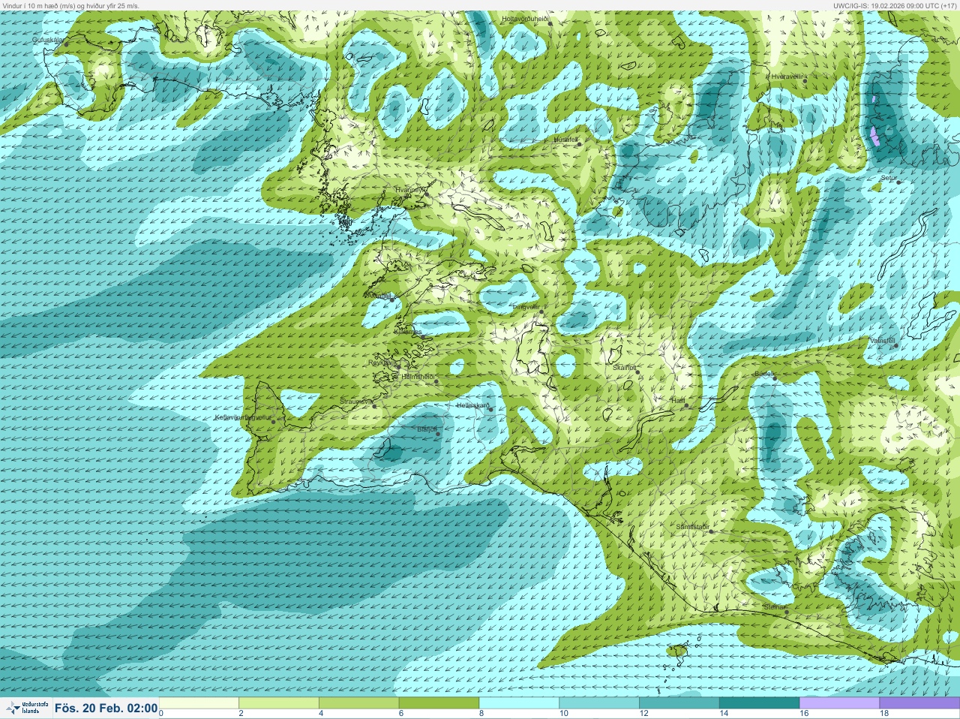Click the dark teal 14–16 m/s legend swatch
The image size is (960, 719).
760,703
